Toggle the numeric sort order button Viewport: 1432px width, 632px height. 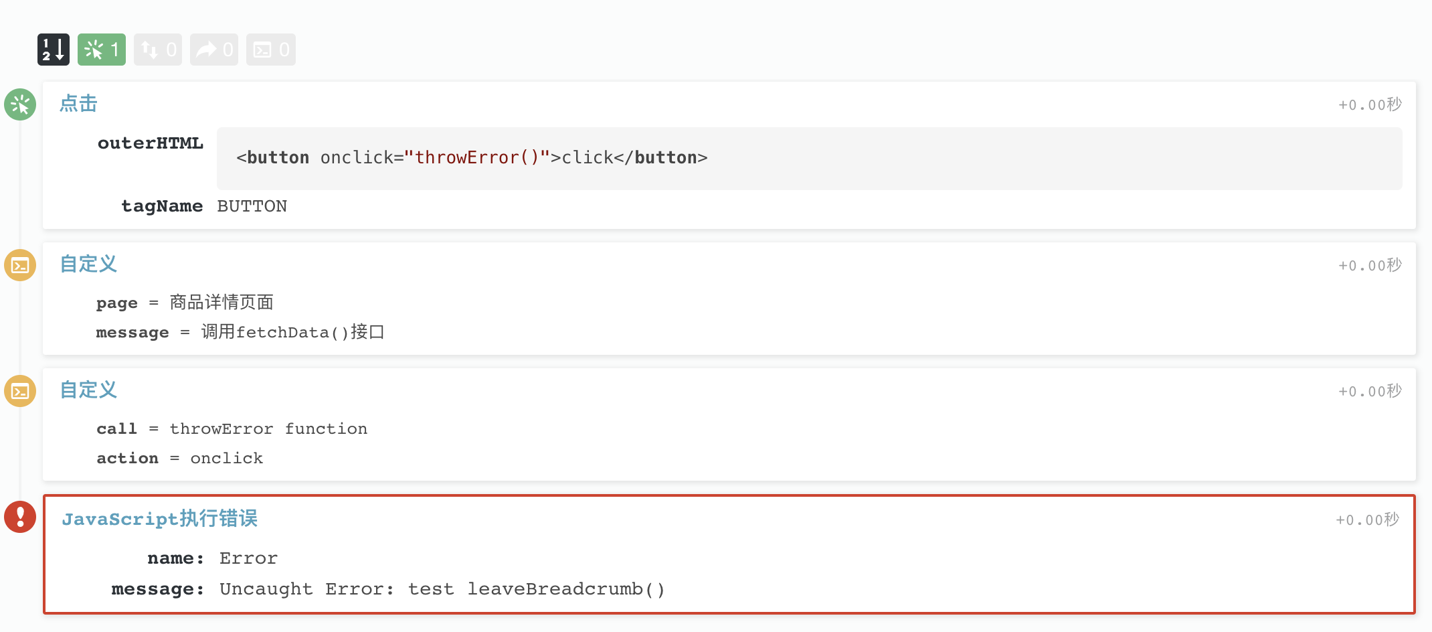[54, 50]
